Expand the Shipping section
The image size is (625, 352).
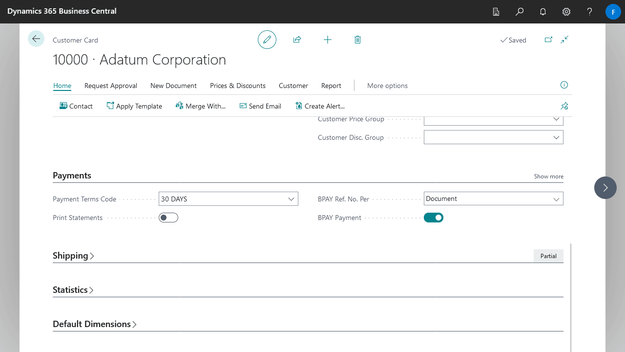click(x=73, y=256)
